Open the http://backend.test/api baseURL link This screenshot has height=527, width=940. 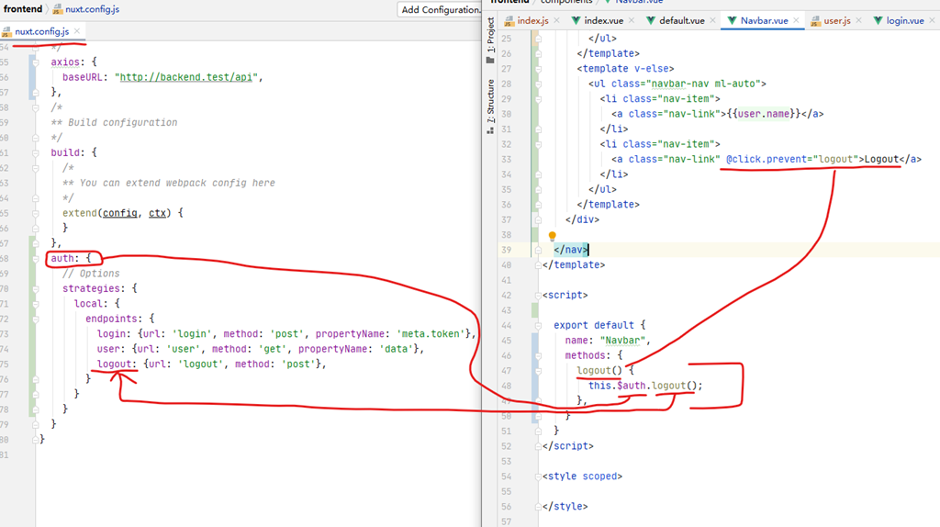(x=185, y=77)
